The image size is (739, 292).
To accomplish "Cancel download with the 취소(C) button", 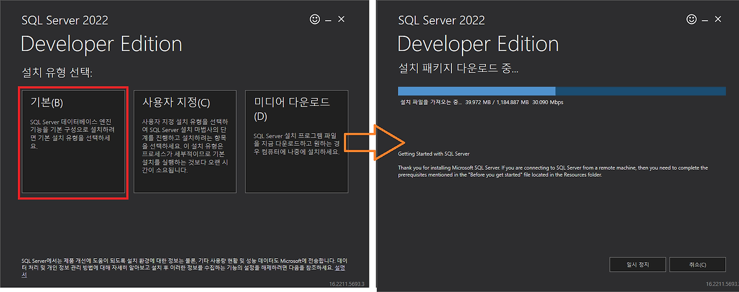I will [x=697, y=265].
